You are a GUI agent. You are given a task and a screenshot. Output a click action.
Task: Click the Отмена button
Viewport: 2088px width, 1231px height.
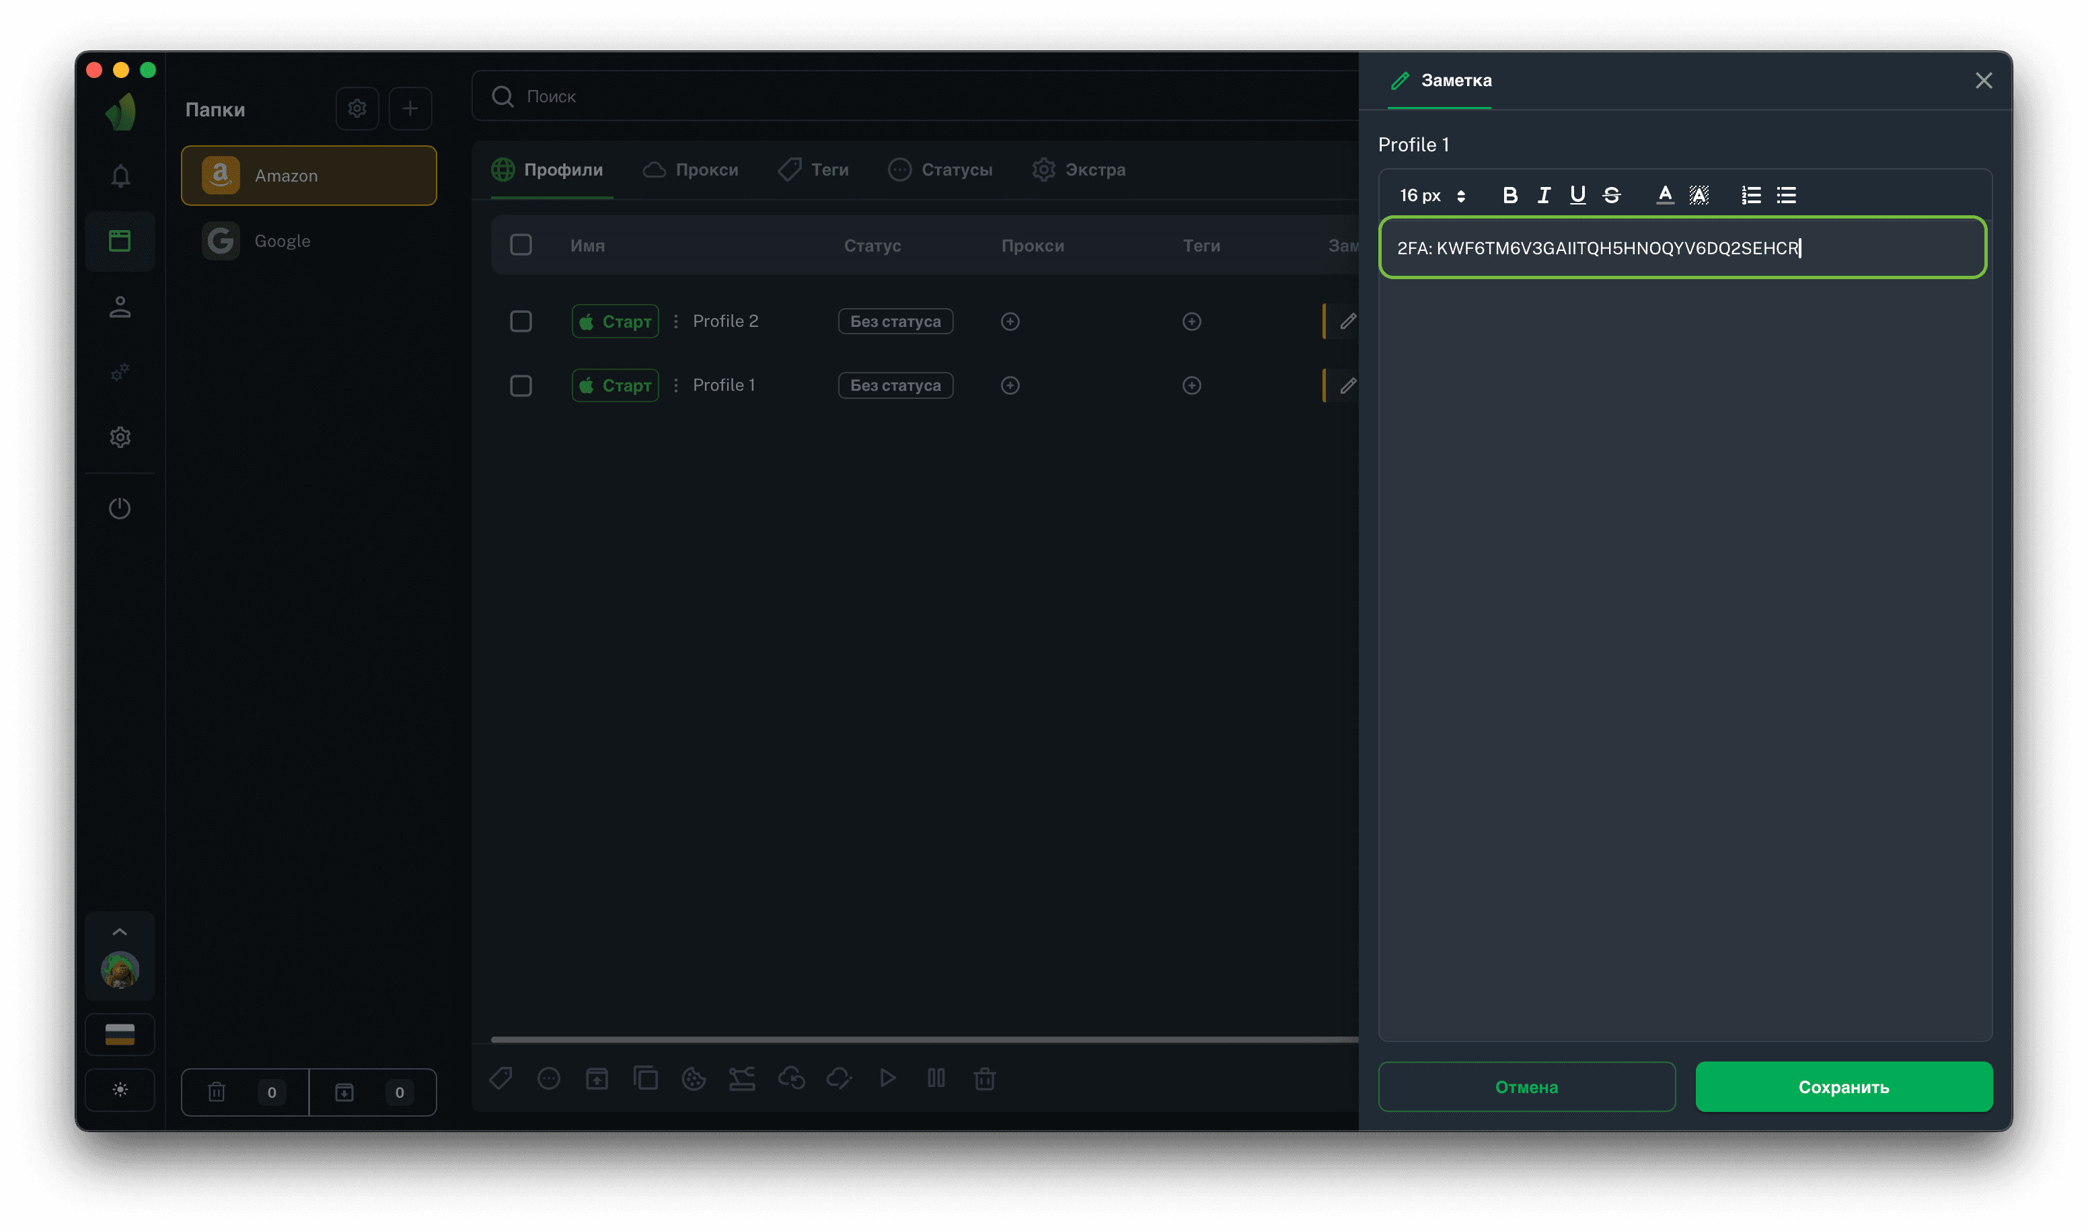click(x=1526, y=1086)
